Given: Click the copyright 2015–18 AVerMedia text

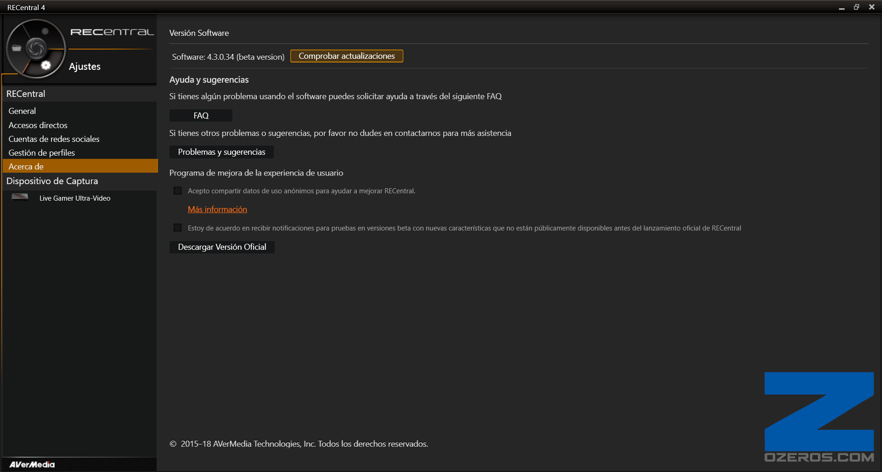Looking at the screenshot, I should pyautogui.click(x=299, y=444).
